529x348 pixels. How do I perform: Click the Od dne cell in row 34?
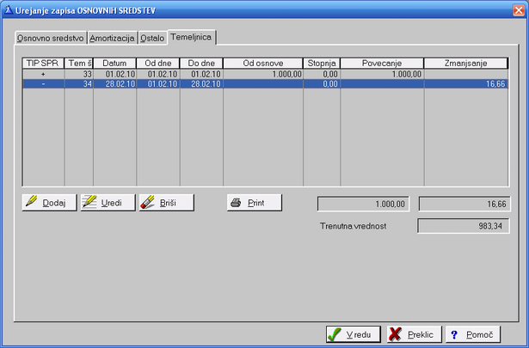(x=158, y=84)
